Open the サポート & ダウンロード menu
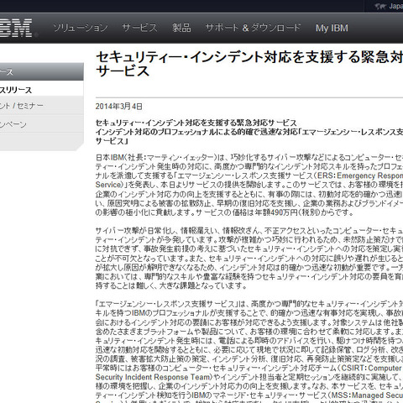The image size is (403, 403). coord(253,28)
